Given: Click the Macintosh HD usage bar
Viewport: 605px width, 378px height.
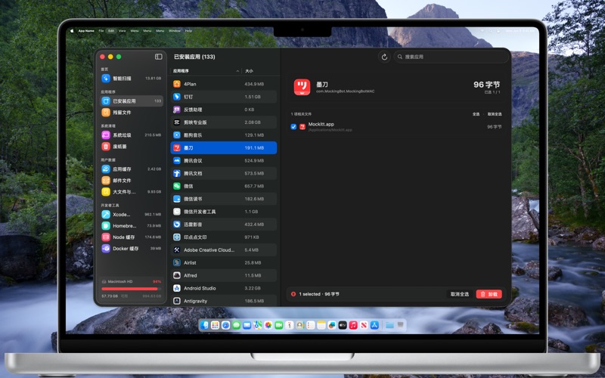Looking at the screenshot, I should pos(130,289).
